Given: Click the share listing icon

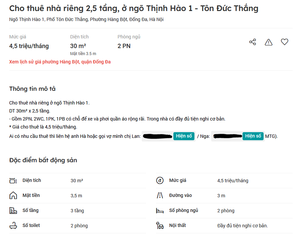Looking at the screenshot, I should point(253,42).
